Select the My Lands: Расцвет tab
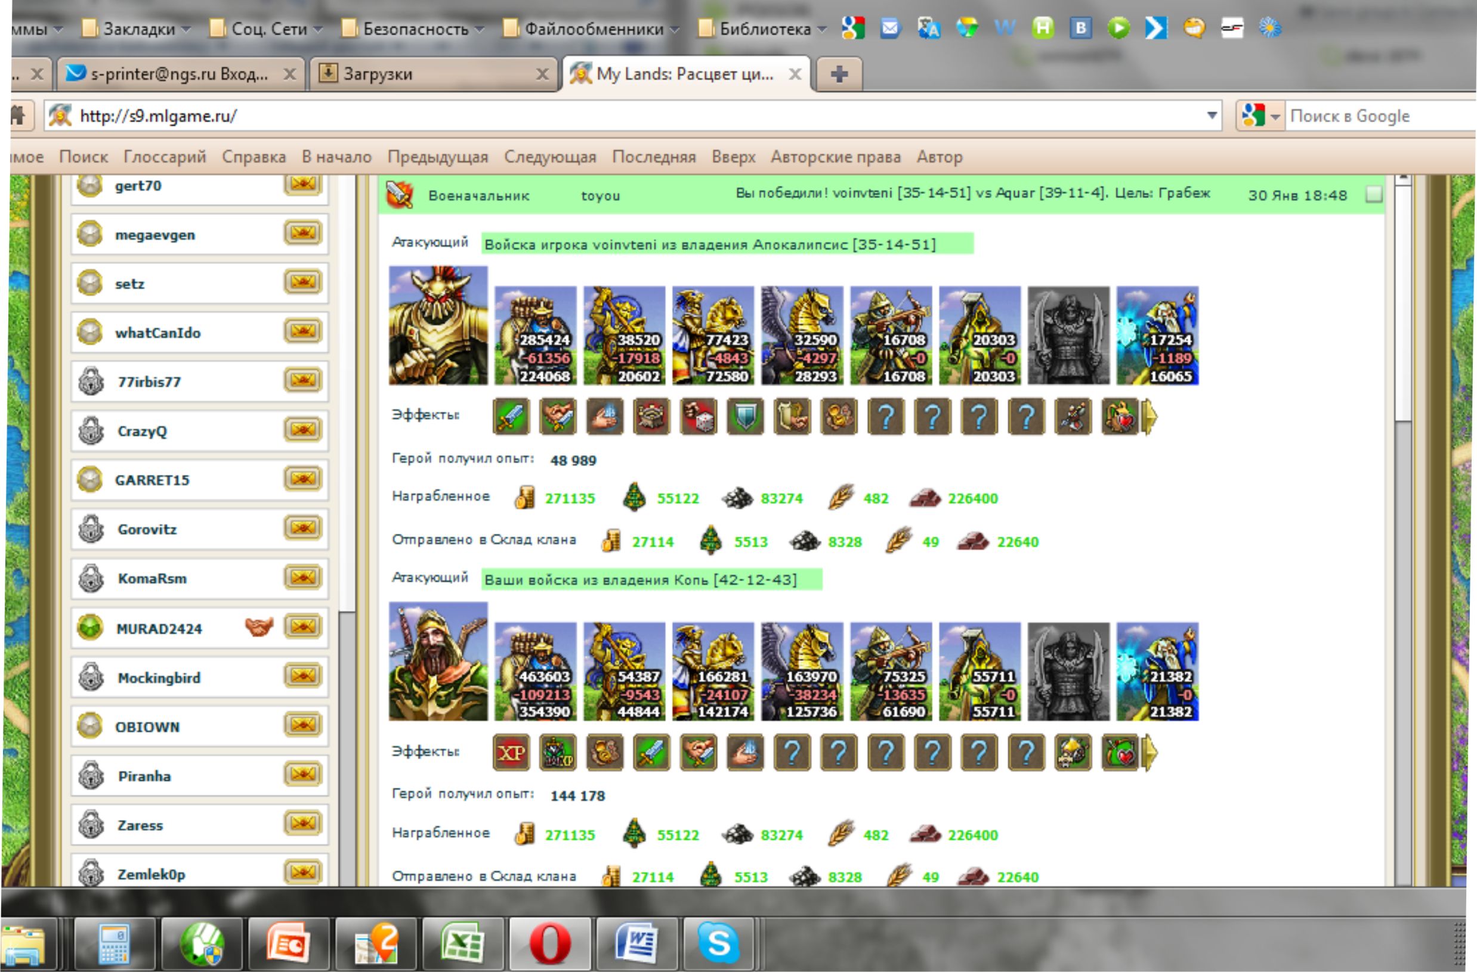 pos(686,74)
